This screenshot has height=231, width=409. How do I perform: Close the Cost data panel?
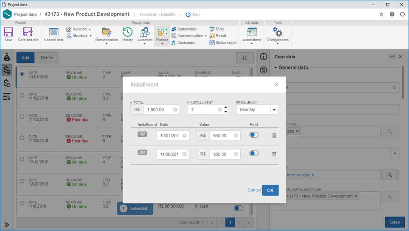coord(401,56)
